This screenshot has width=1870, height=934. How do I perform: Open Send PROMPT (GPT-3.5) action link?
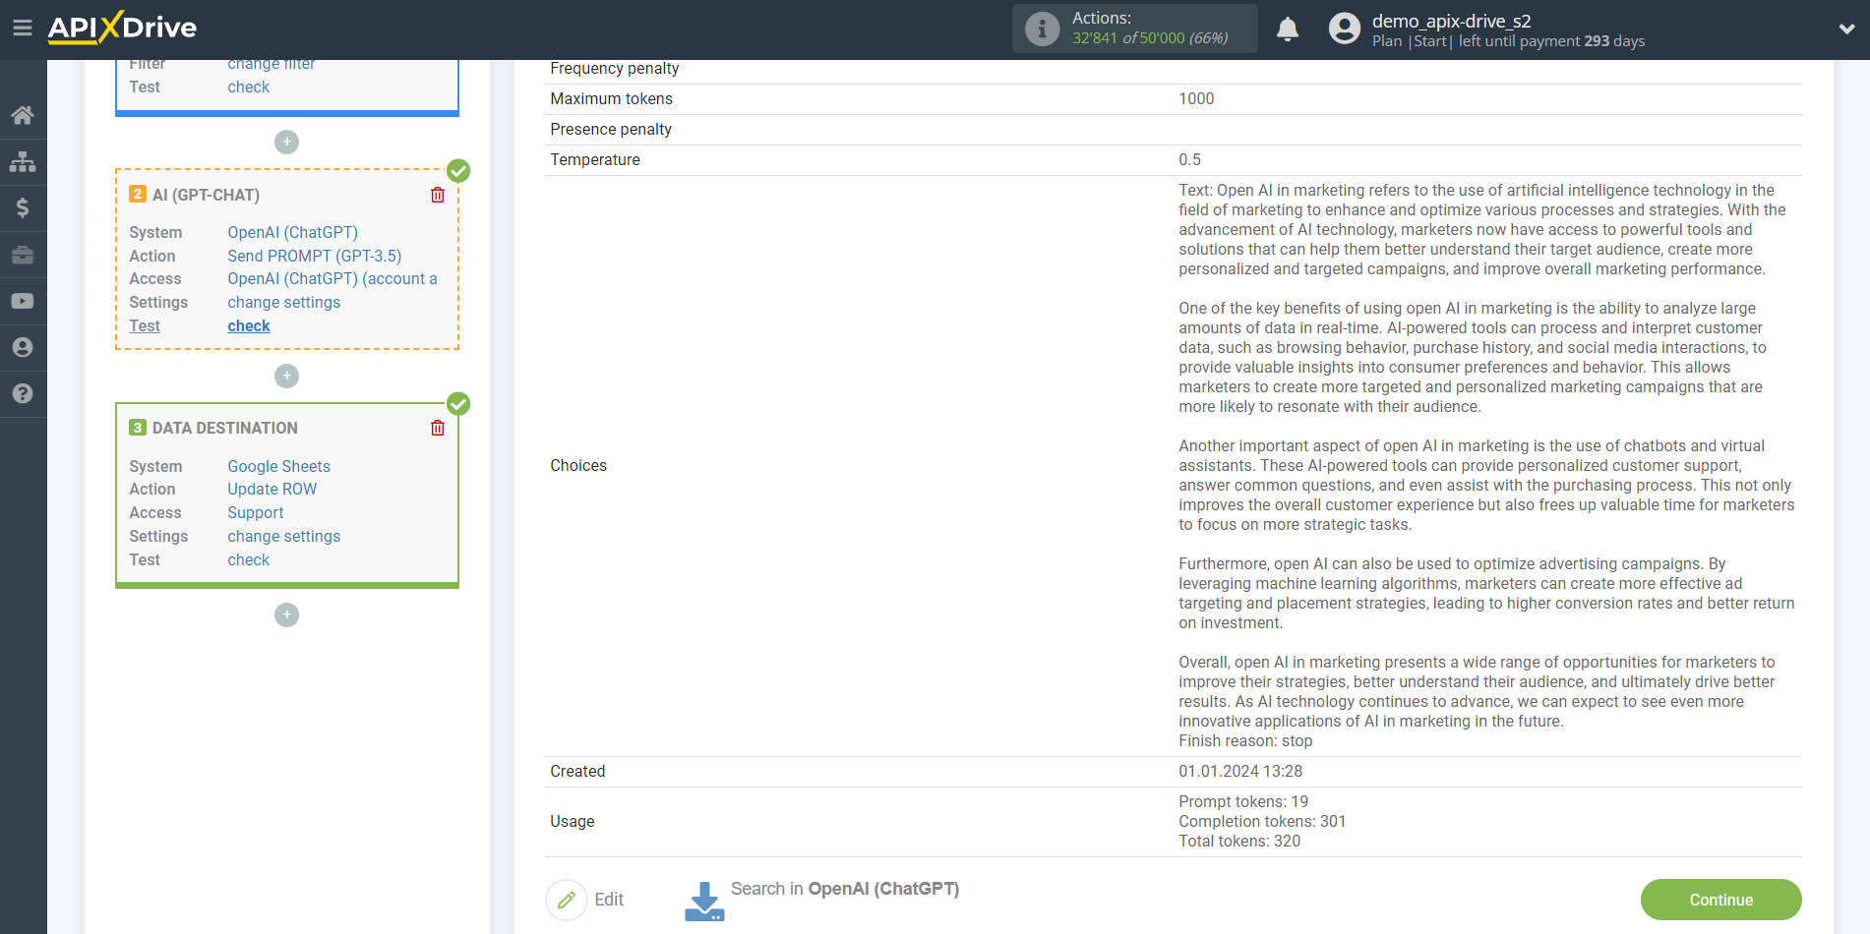pyautogui.click(x=315, y=256)
